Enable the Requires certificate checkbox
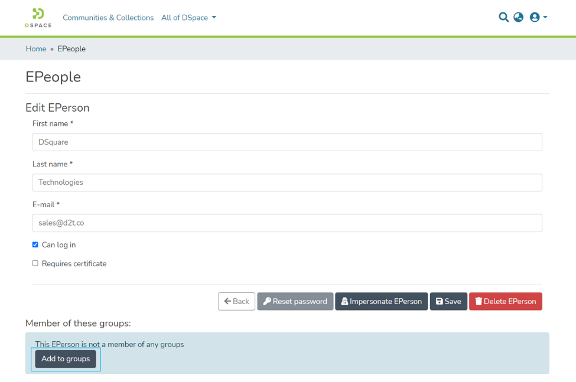Viewport: 576px width, 382px height. pyautogui.click(x=35, y=263)
